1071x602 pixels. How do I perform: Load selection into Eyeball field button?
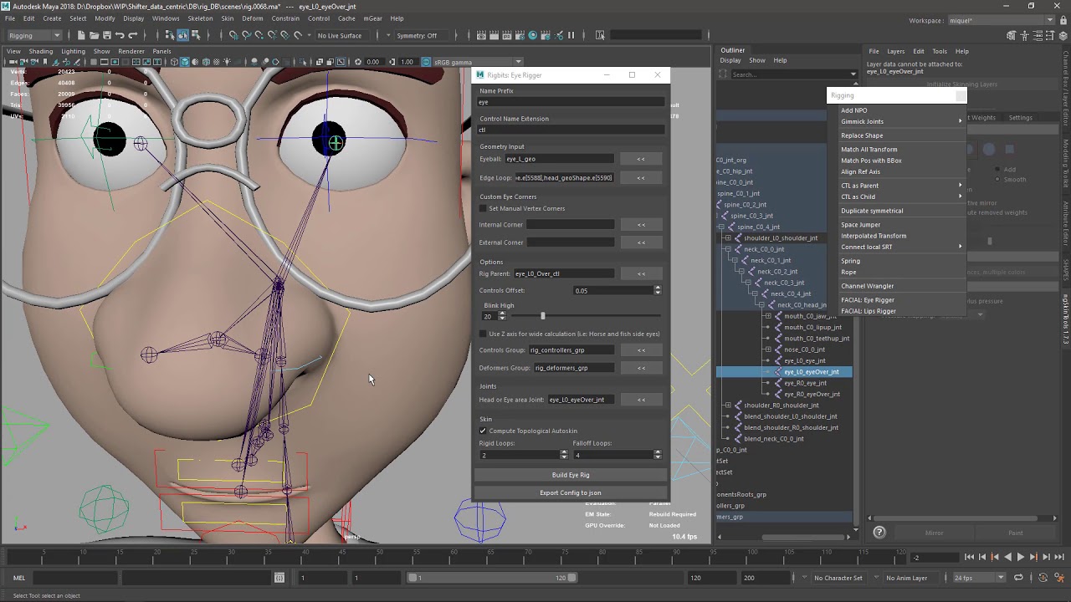click(641, 159)
